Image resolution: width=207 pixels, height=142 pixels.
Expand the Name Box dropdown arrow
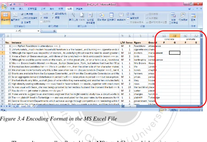[x=38, y=31]
